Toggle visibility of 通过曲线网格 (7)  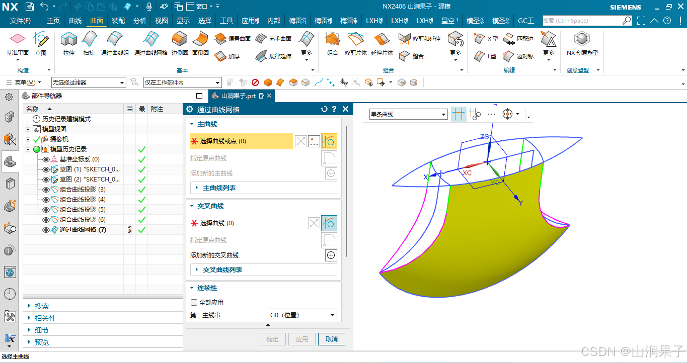(x=46, y=230)
